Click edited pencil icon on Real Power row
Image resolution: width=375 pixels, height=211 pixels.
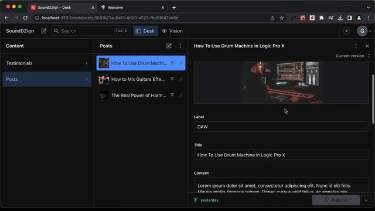(180, 95)
